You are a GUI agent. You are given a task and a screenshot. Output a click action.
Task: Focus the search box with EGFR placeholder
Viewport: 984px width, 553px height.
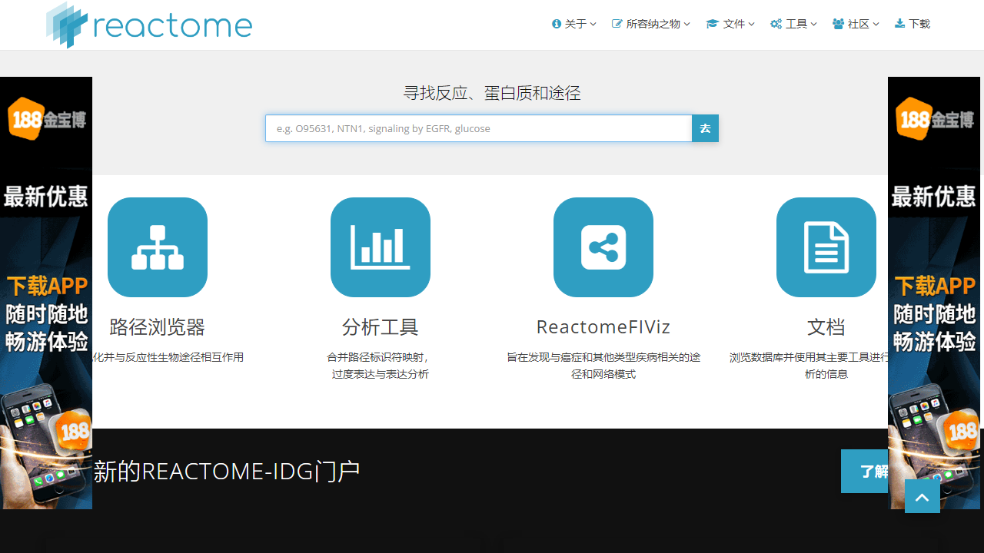479,128
